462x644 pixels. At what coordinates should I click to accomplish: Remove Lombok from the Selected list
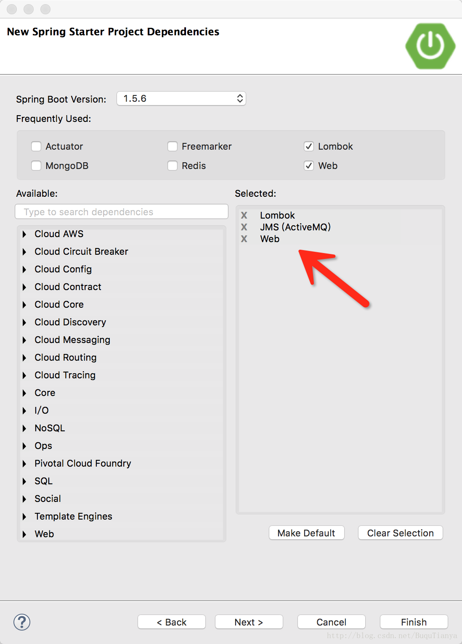coord(244,215)
